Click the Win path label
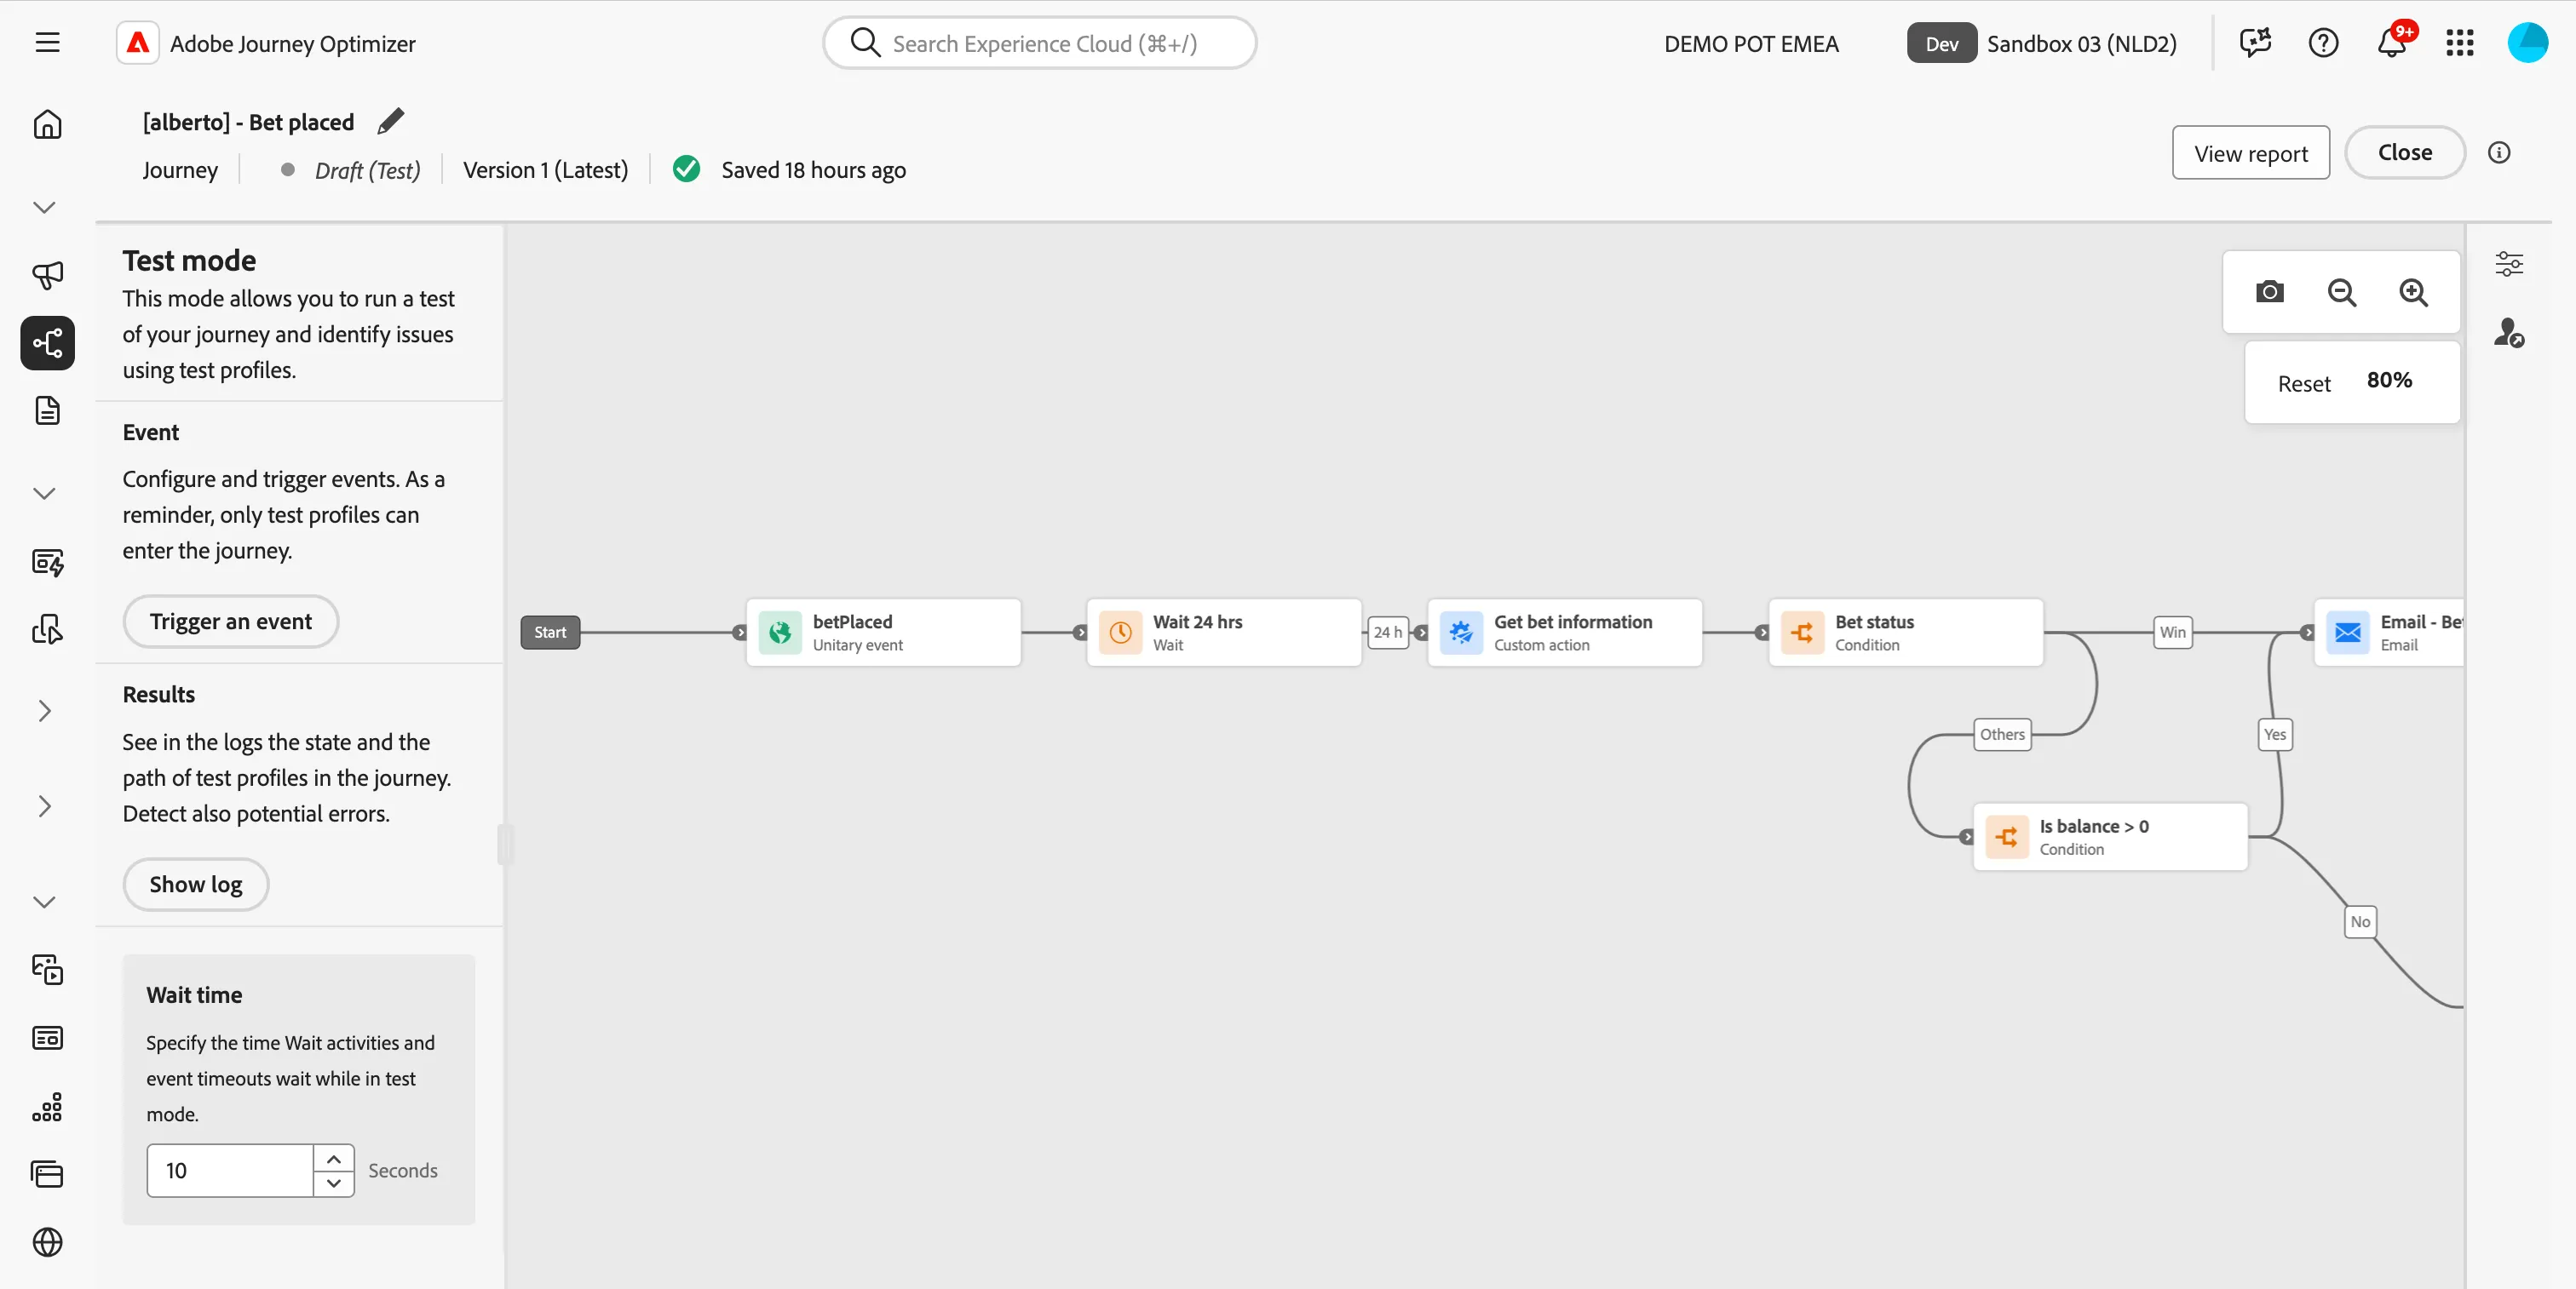 pyautogui.click(x=2173, y=633)
